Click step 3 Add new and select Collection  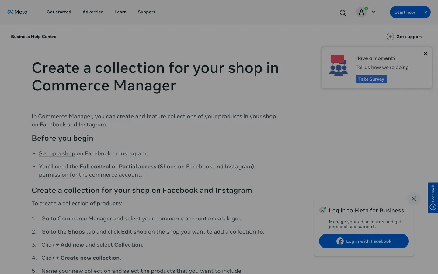pos(92,245)
